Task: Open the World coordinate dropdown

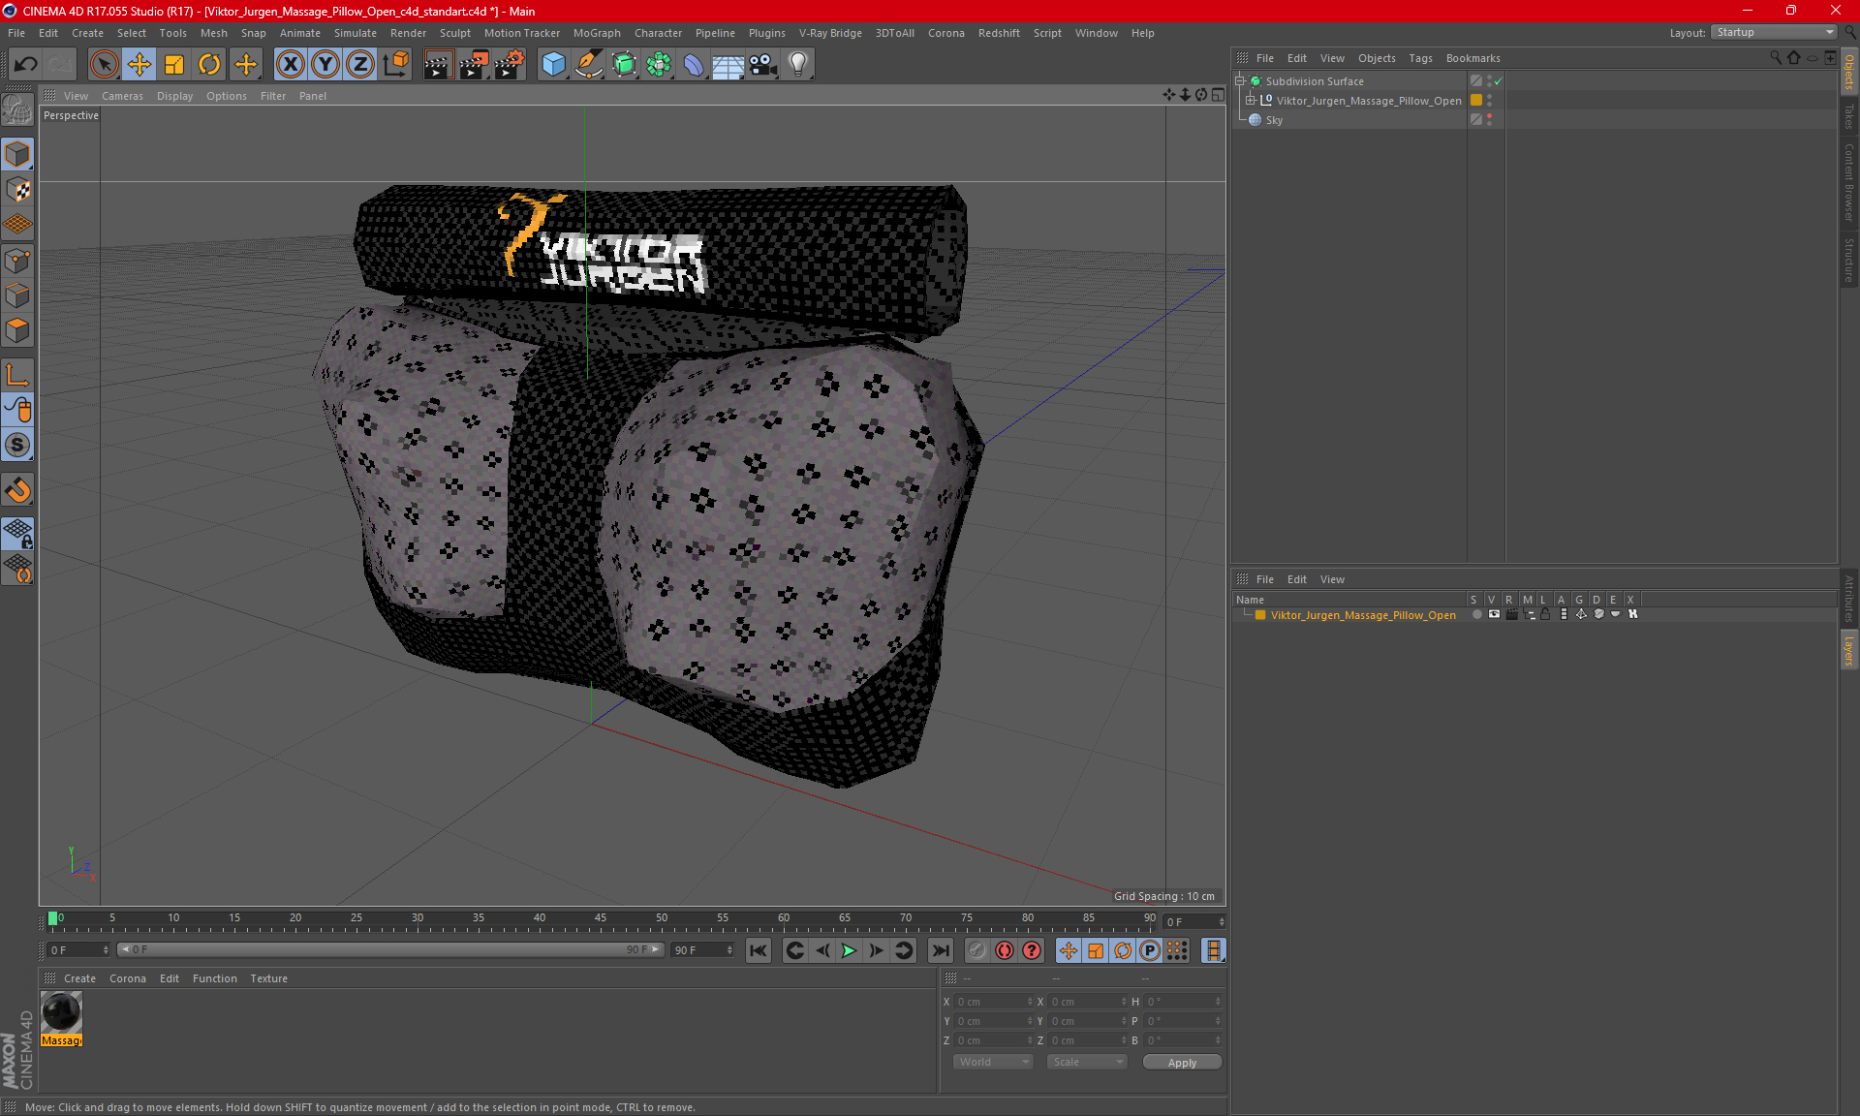Action: (x=994, y=1062)
